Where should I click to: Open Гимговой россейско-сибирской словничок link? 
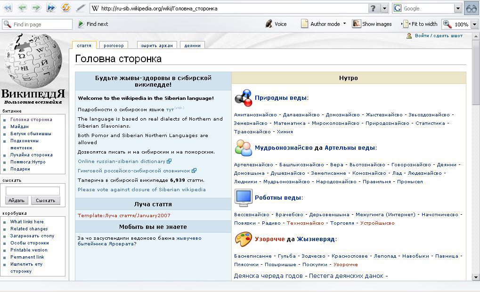(134, 170)
